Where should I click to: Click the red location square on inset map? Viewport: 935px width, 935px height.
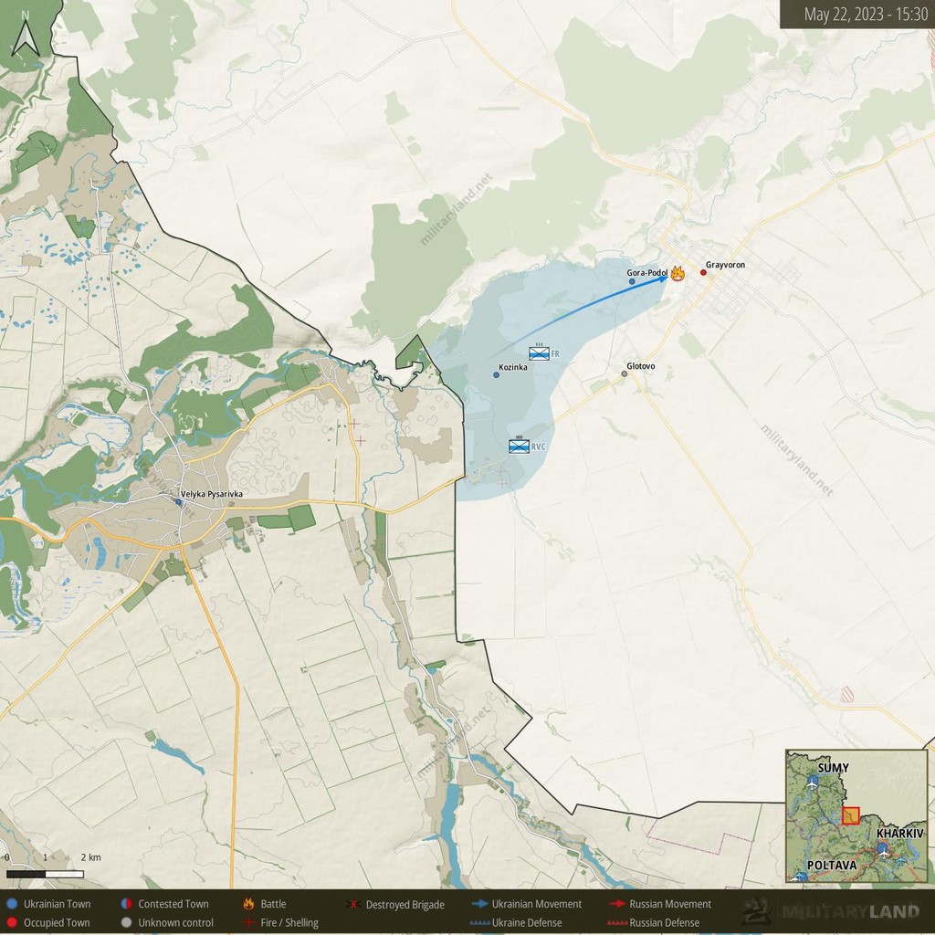(x=850, y=815)
